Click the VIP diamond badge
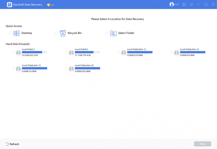Image resolution: width=217 pixels, height=149 pixels. [48, 5]
